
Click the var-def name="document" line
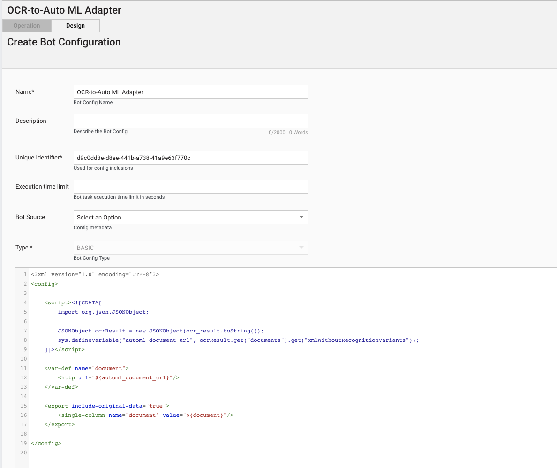pyautogui.click(x=86, y=369)
